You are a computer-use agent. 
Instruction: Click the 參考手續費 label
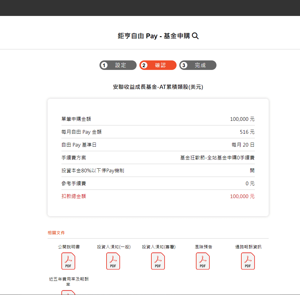point(74,183)
